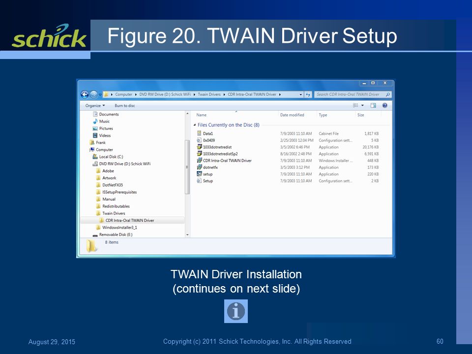The width and height of the screenshot is (472, 354).
Task: Toggle the preview pane button
Action: tap(373, 105)
